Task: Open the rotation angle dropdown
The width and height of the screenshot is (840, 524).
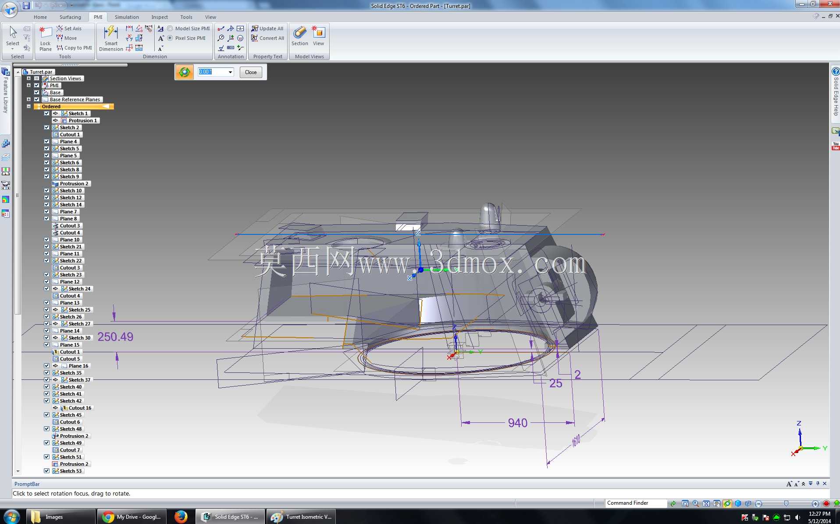Action: tap(230, 72)
